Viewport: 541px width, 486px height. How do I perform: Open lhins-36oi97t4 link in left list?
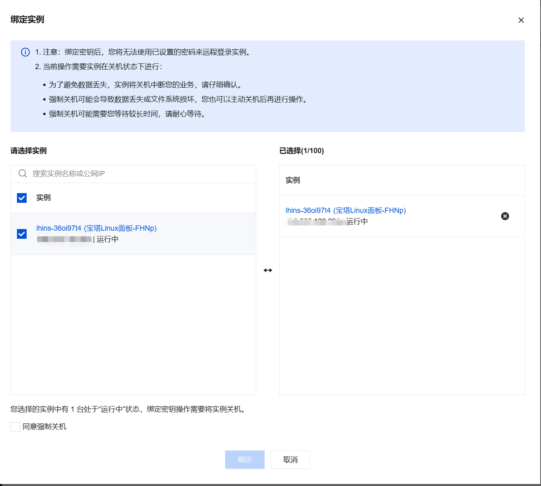96,228
